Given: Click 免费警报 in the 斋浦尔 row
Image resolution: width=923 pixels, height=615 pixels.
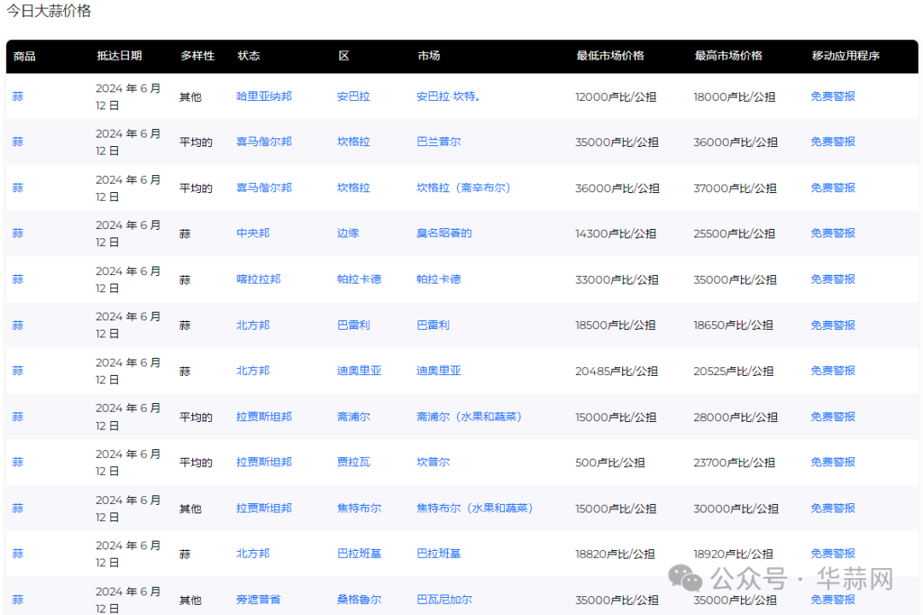Looking at the screenshot, I should click(x=832, y=416).
